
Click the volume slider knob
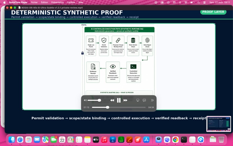tap(99, 100)
